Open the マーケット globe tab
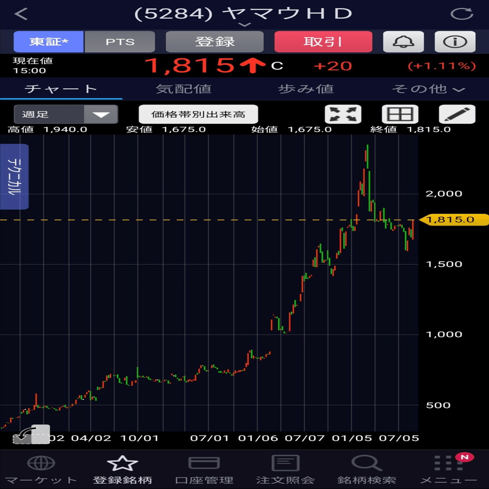 [x=41, y=470]
